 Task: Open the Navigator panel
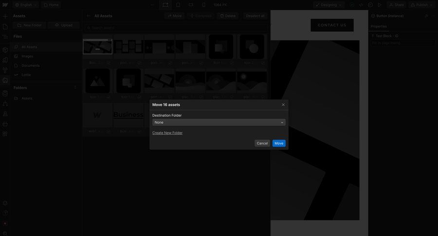click(5, 37)
